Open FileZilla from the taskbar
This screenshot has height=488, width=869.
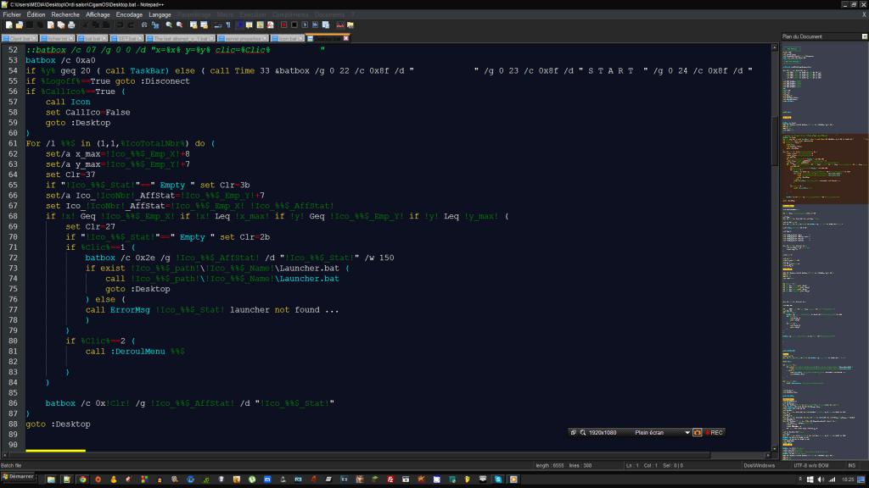[x=390, y=480]
